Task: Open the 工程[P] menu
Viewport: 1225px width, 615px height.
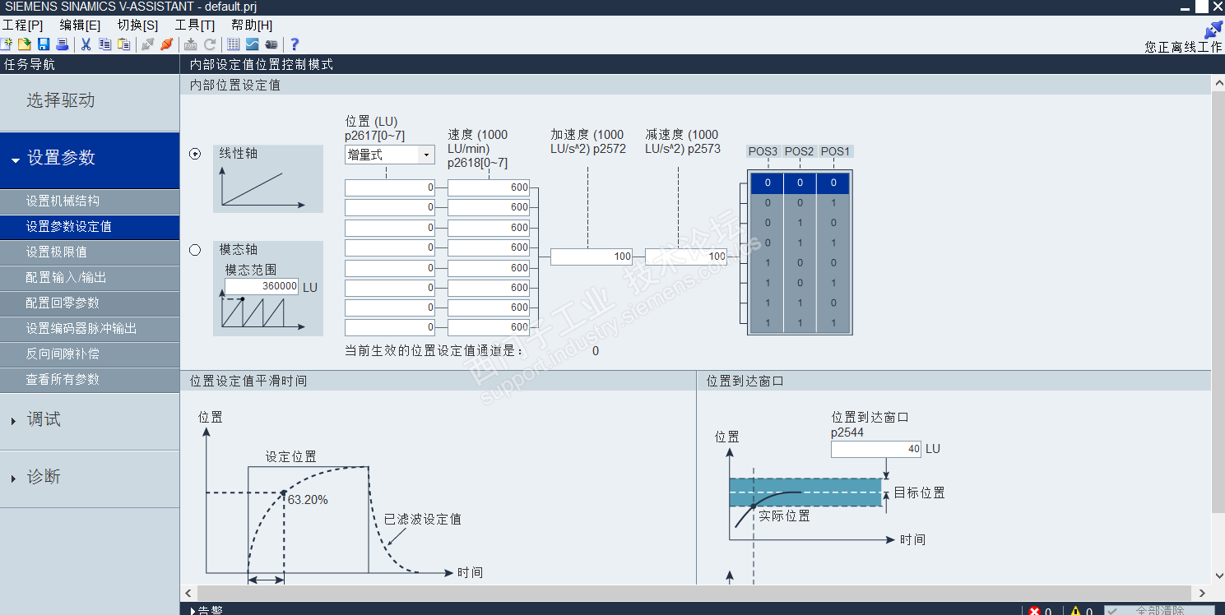Action: 22,25
